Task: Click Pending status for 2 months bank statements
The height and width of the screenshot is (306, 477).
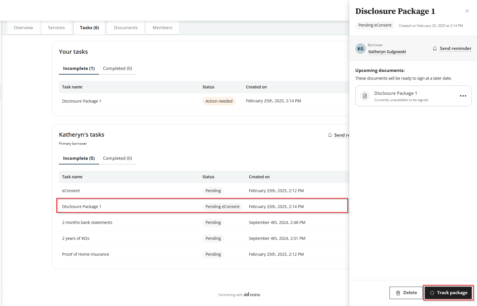Action: point(213,222)
